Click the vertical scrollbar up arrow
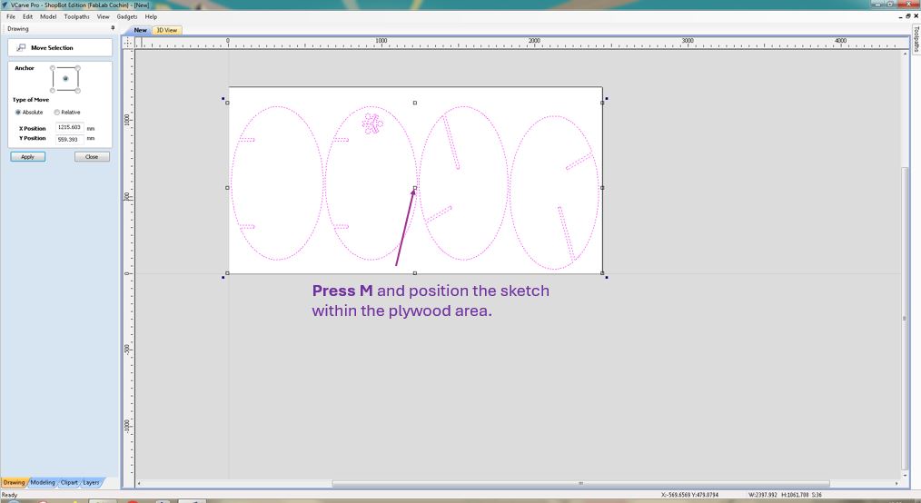 pos(906,54)
